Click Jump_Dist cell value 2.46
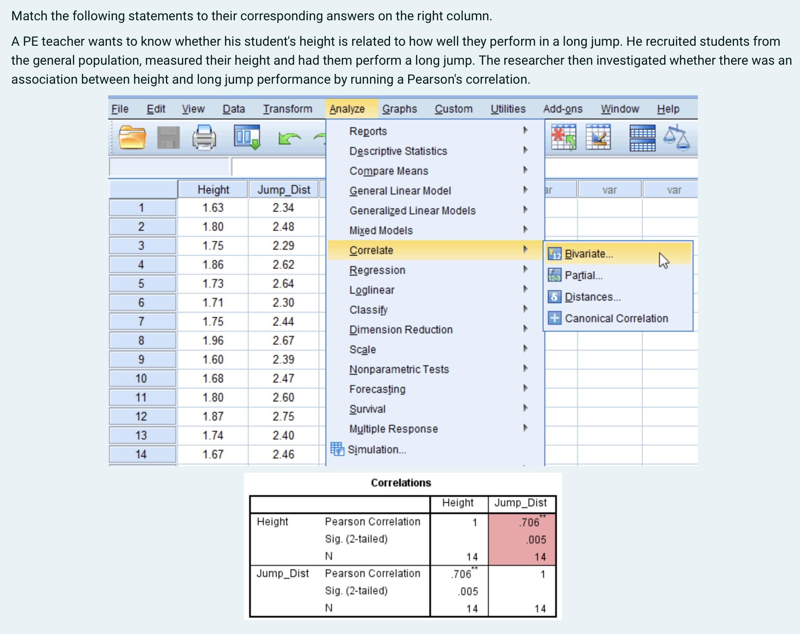 click(x=284, y=455)
